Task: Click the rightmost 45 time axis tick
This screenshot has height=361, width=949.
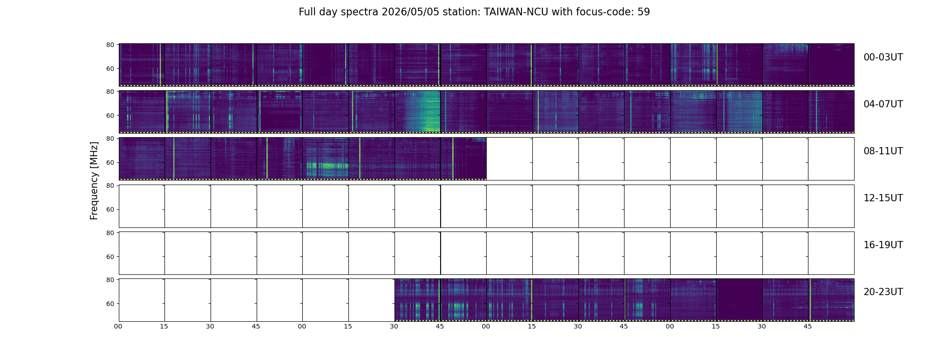Action: click(808, 327)
